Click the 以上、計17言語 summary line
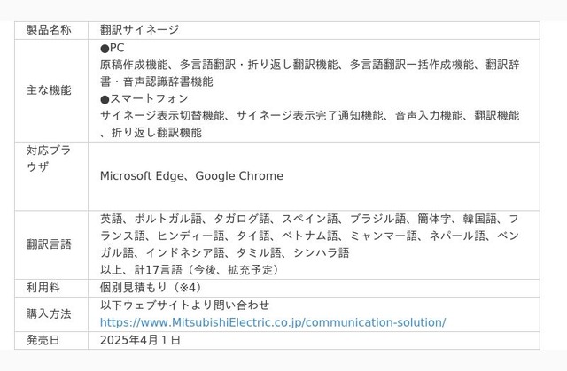This screenshot has width=567, height=371. click(x=190, y=270)
